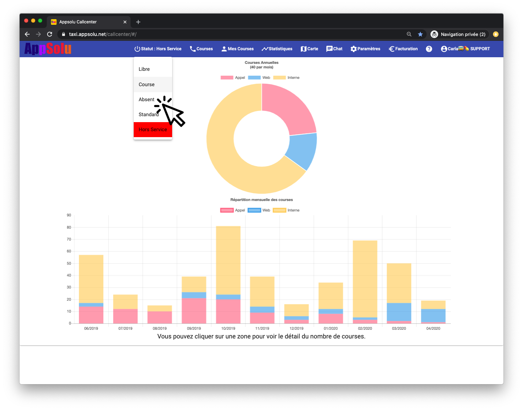Open the Courses phone icon menu
Viewport: 523px width, 410px height.
click(x=201, y=49)
